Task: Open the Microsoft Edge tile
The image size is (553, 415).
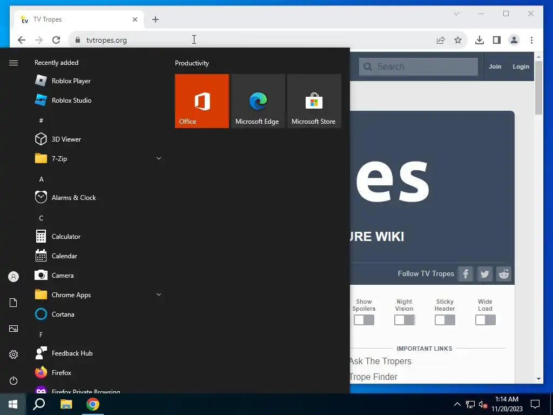Action: [258, 101]
